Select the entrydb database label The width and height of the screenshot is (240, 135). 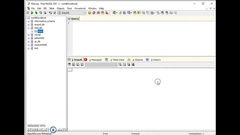[x=38, y=28]
